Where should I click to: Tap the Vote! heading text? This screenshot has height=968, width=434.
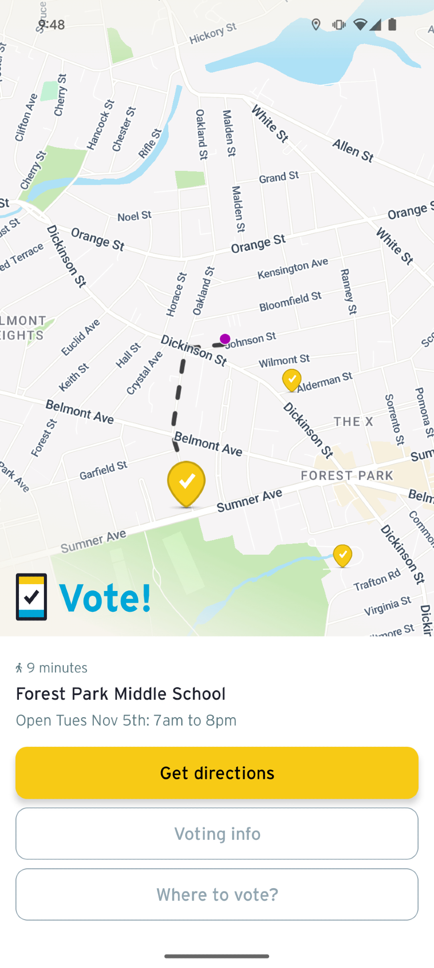(105, 598)
